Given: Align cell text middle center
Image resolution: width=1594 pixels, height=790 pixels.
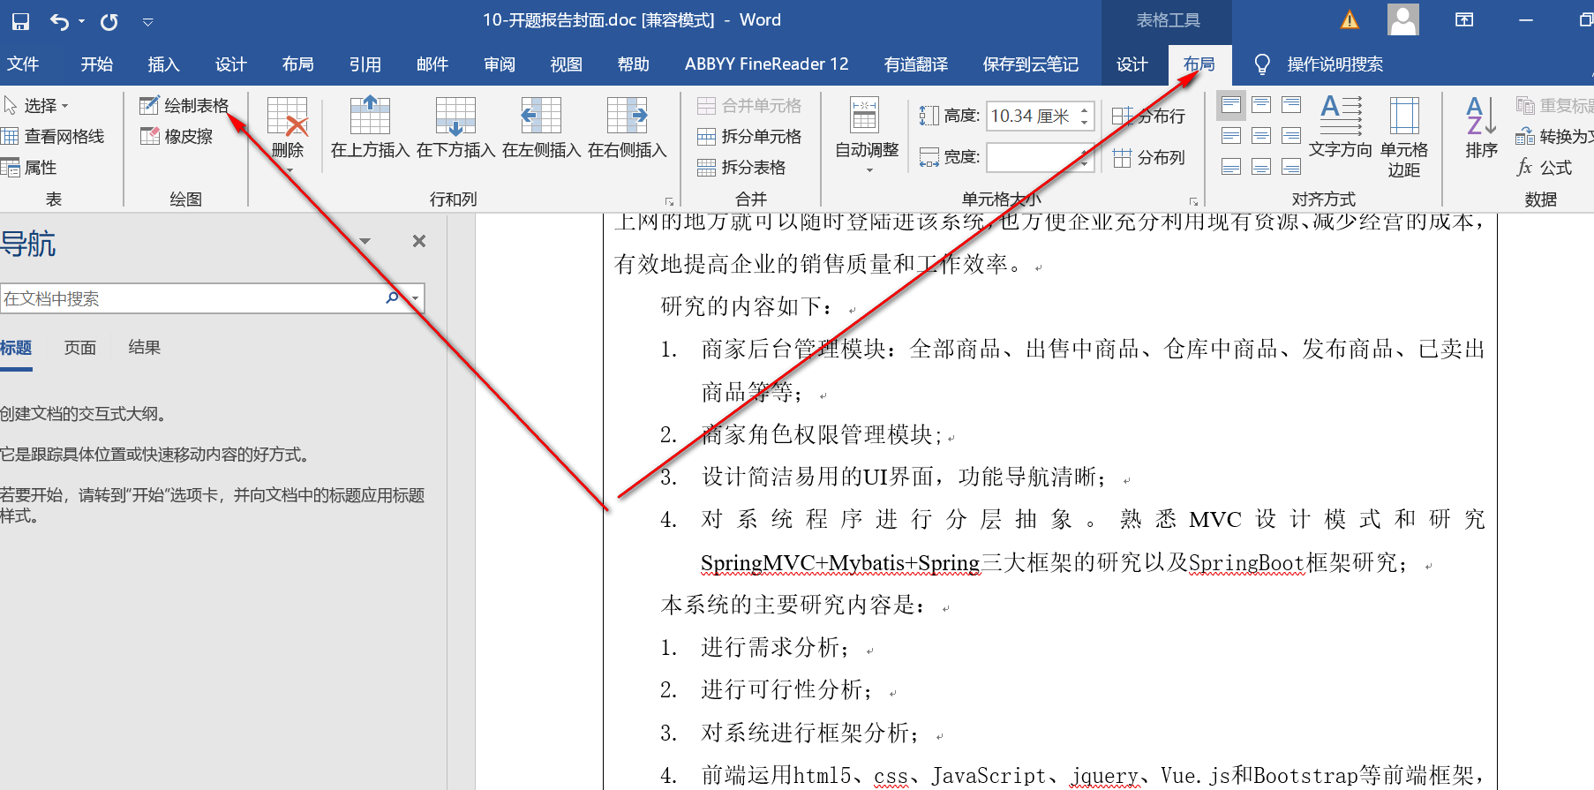Looking at the screenshot, I should pyautogui.click(x=1261, y=136).
